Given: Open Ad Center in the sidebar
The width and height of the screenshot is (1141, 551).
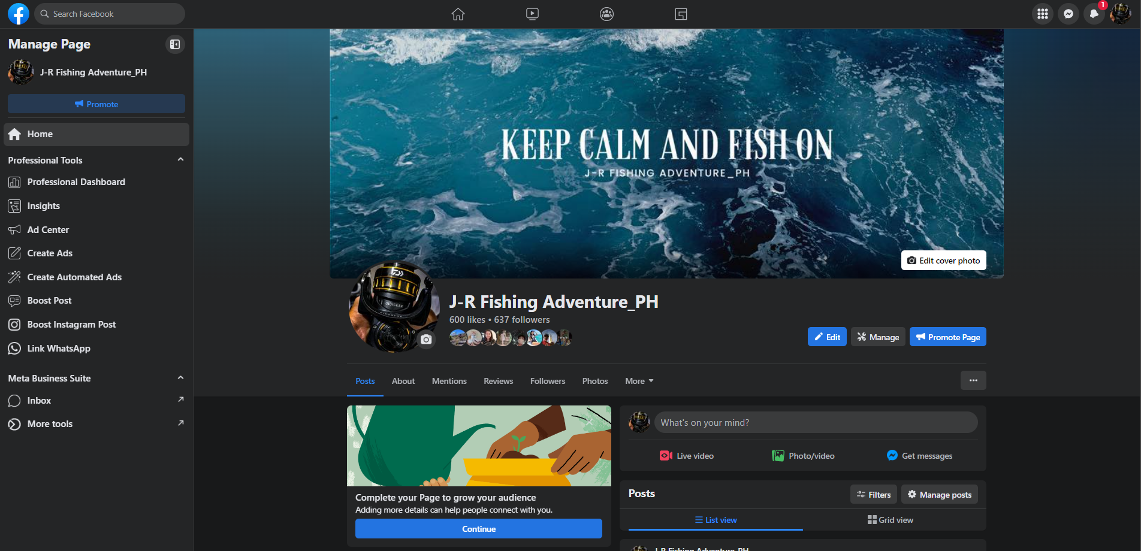Looking at the screenshot, I should (96, 230).
